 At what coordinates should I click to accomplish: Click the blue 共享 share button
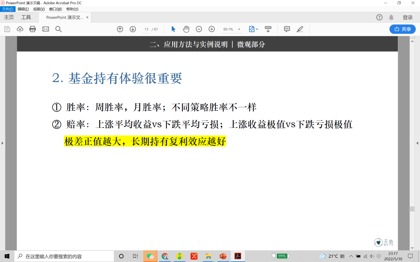(x=402, y=29)
